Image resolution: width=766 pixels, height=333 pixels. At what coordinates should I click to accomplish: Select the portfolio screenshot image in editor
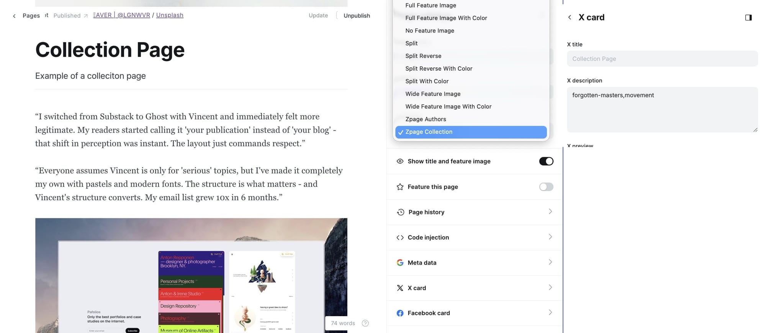191,275
